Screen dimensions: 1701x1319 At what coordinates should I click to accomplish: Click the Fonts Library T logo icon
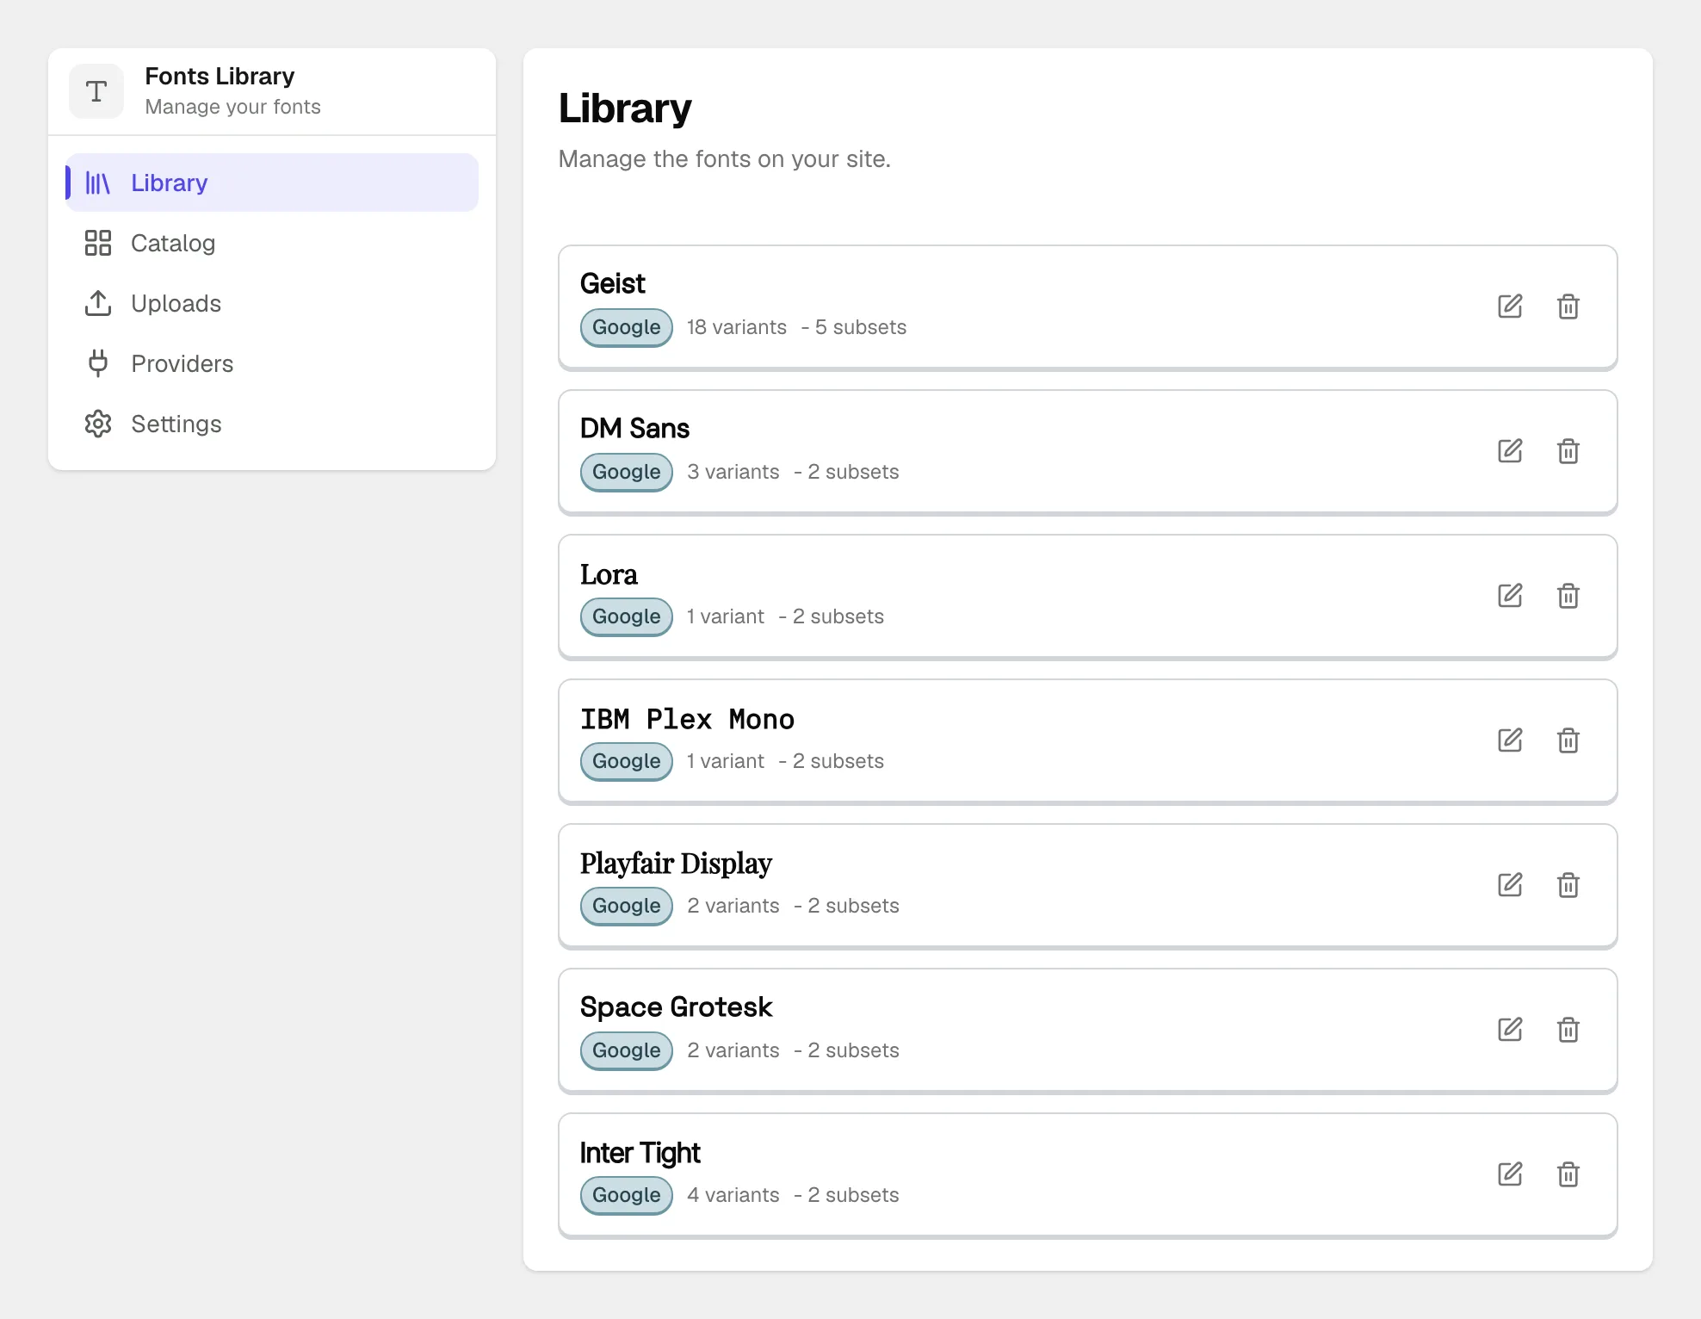(x=96, y=91)
